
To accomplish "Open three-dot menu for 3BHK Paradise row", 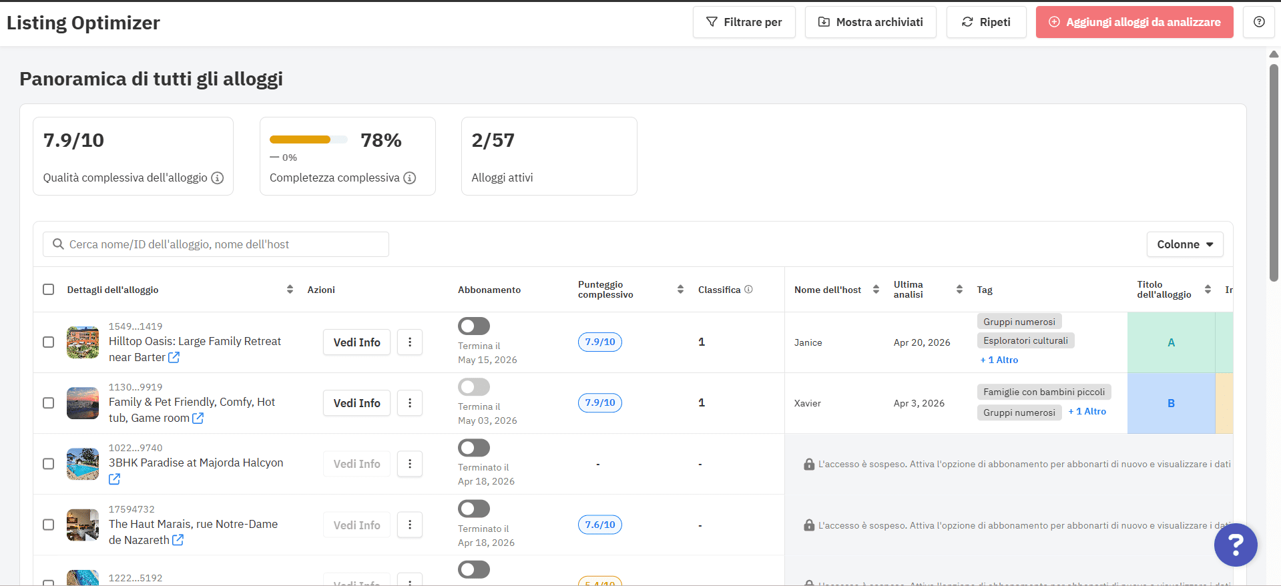I will click(410, 463).
